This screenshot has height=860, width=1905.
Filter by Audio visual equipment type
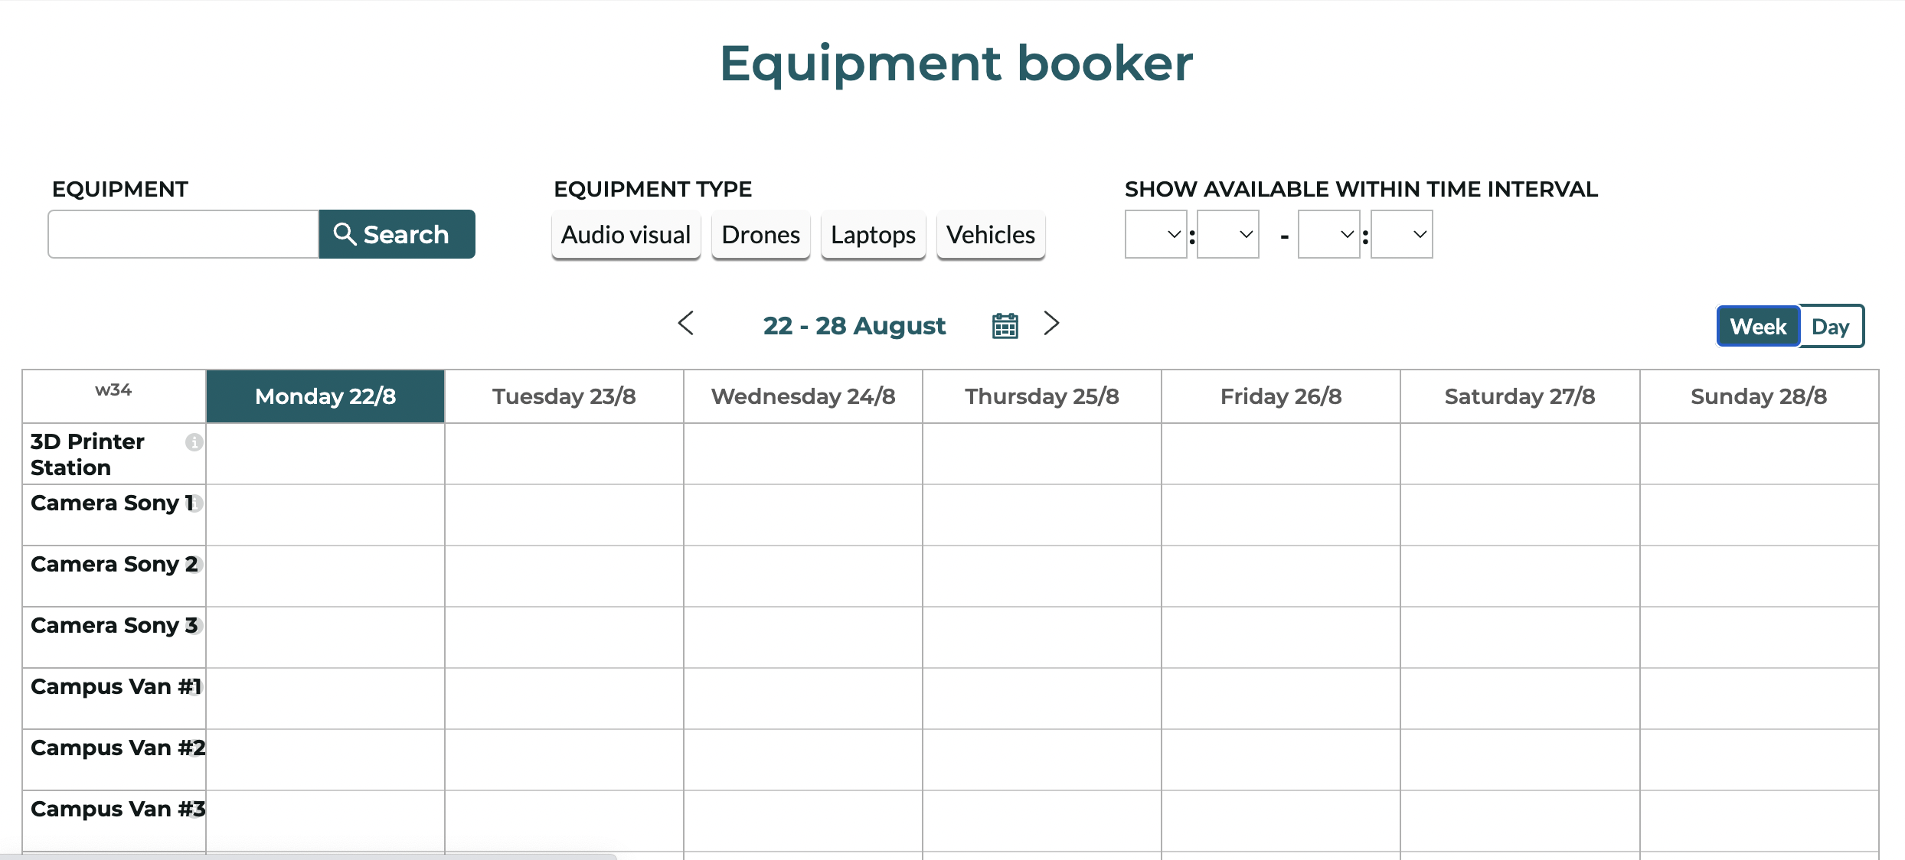point(626,234)
